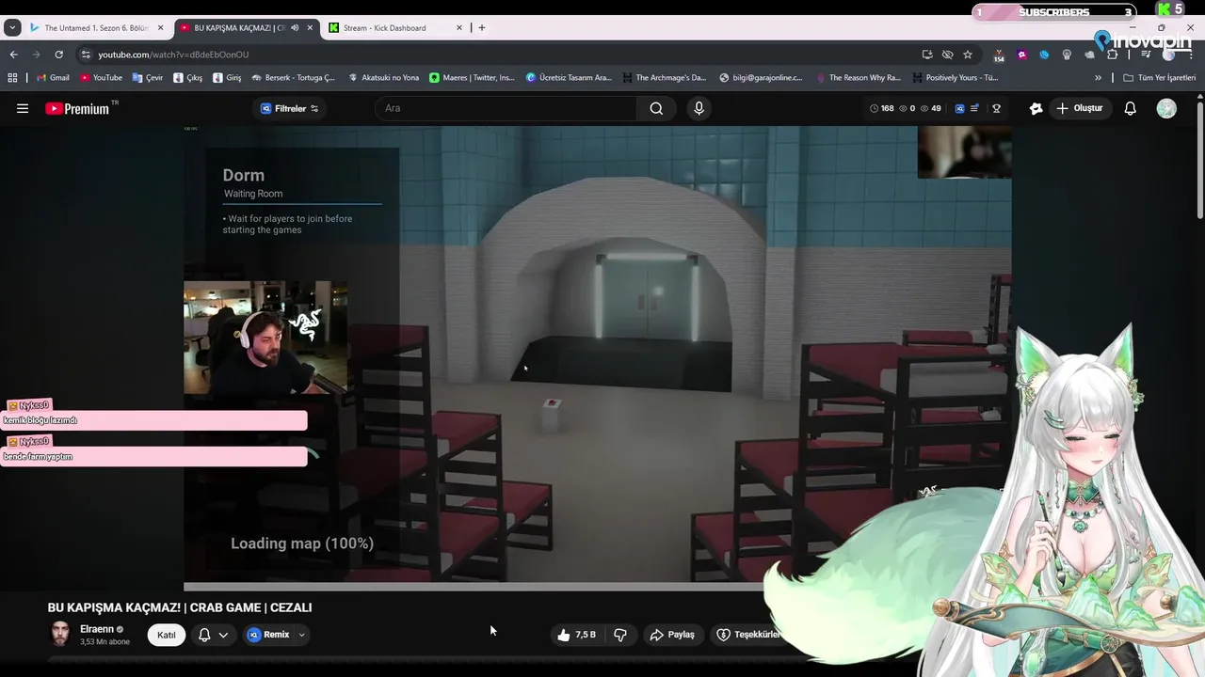1205x677 pixels.
Task: Open the blue round extension icon
Action: coord(1044,55)
